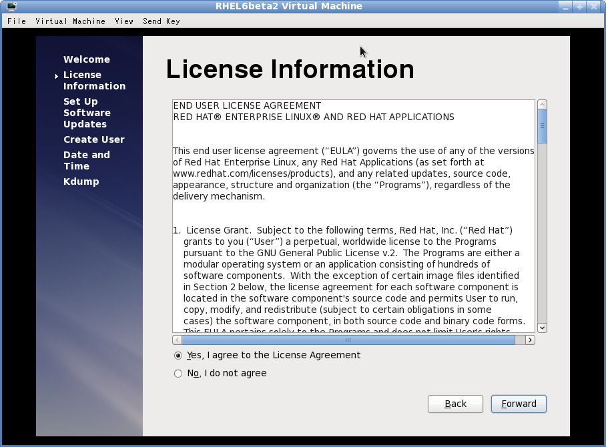The width and height of the screenshot is (606, 447).
Task: Click the Back button
Action: (455, 404)
